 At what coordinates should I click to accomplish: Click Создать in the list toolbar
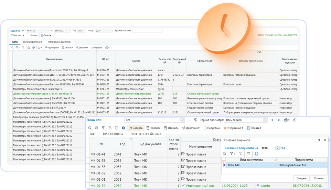click(135, 128)
